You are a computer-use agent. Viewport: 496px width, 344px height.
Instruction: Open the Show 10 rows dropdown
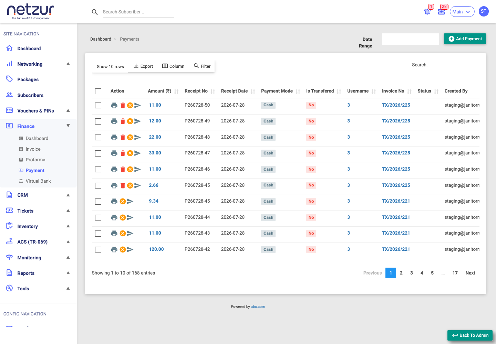(110, 66)
